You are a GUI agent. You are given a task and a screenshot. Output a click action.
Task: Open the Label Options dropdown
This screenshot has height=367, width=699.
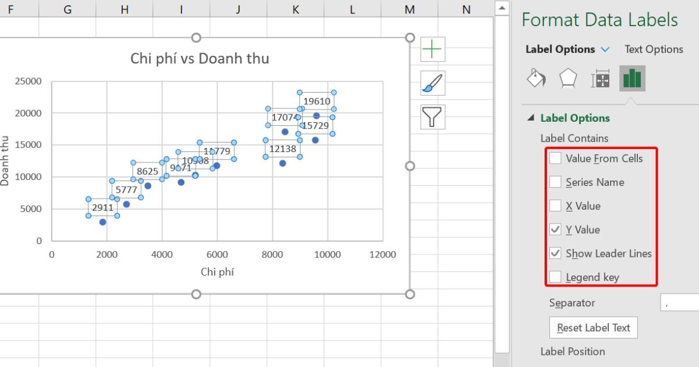pyautogui.click(x=605, y=49)
